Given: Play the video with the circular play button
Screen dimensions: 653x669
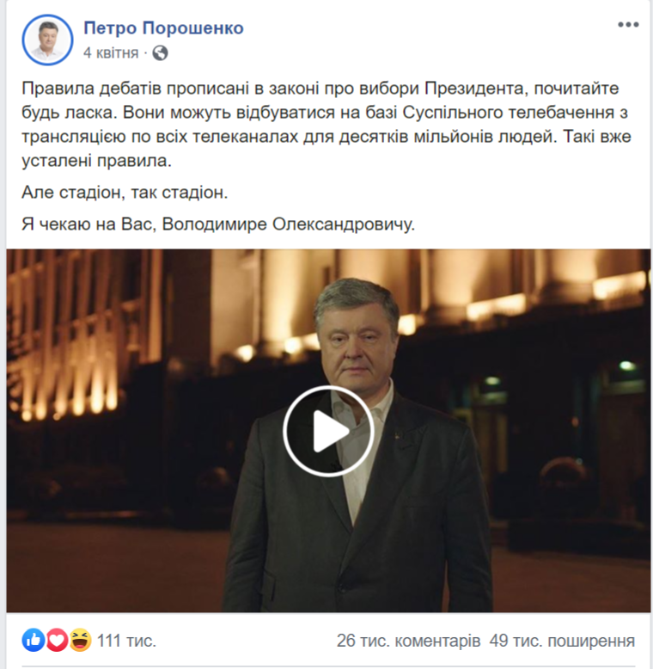Looking at the screenshot, I should (328, 431).
